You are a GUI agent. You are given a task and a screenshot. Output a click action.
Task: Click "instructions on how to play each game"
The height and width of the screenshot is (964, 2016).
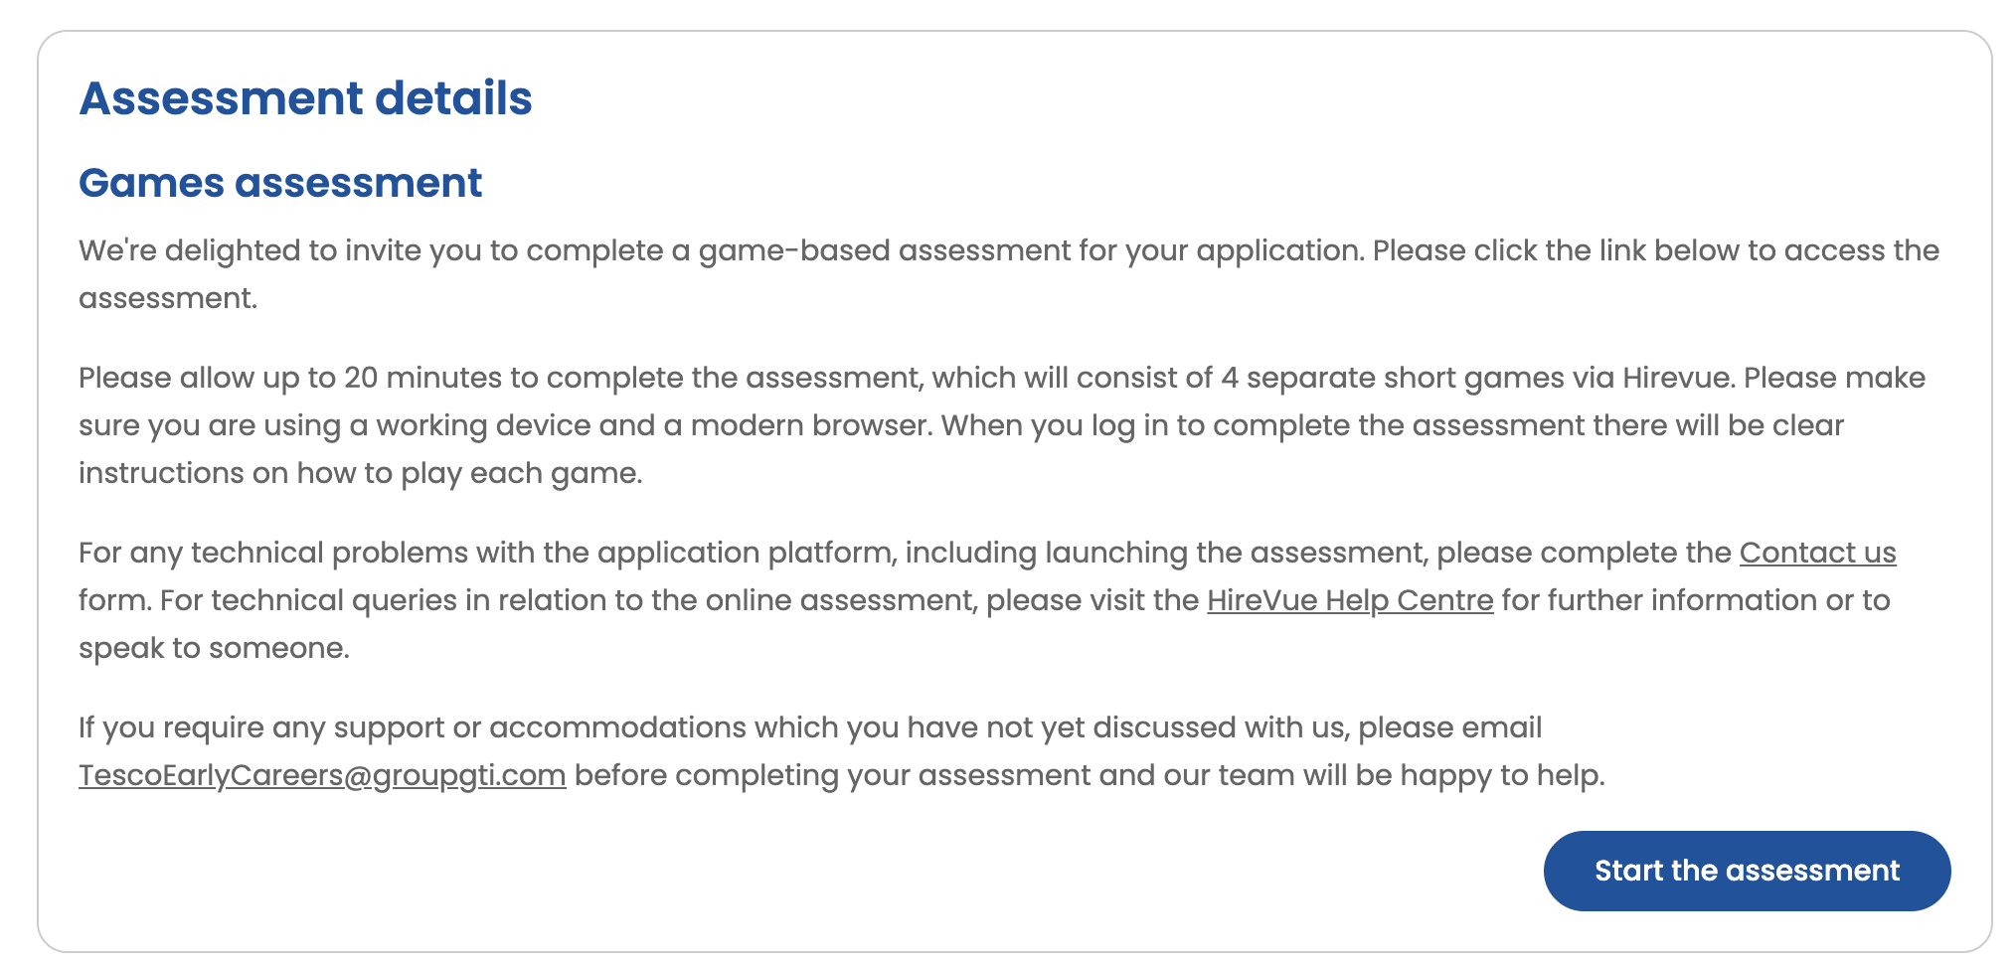(360, 473)
